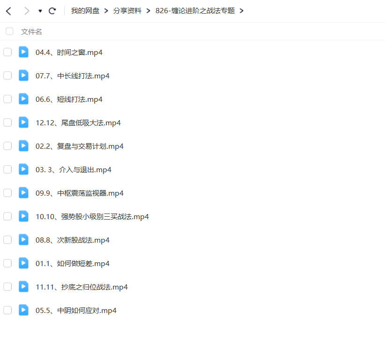
Task: Open file name 01.1、如何做短差.mp4
Action: pos(73,263)
